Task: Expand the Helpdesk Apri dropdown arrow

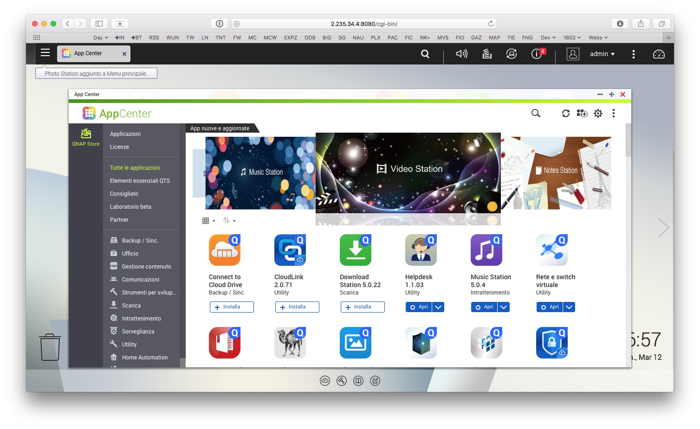Action: click(x=438, y=307)
